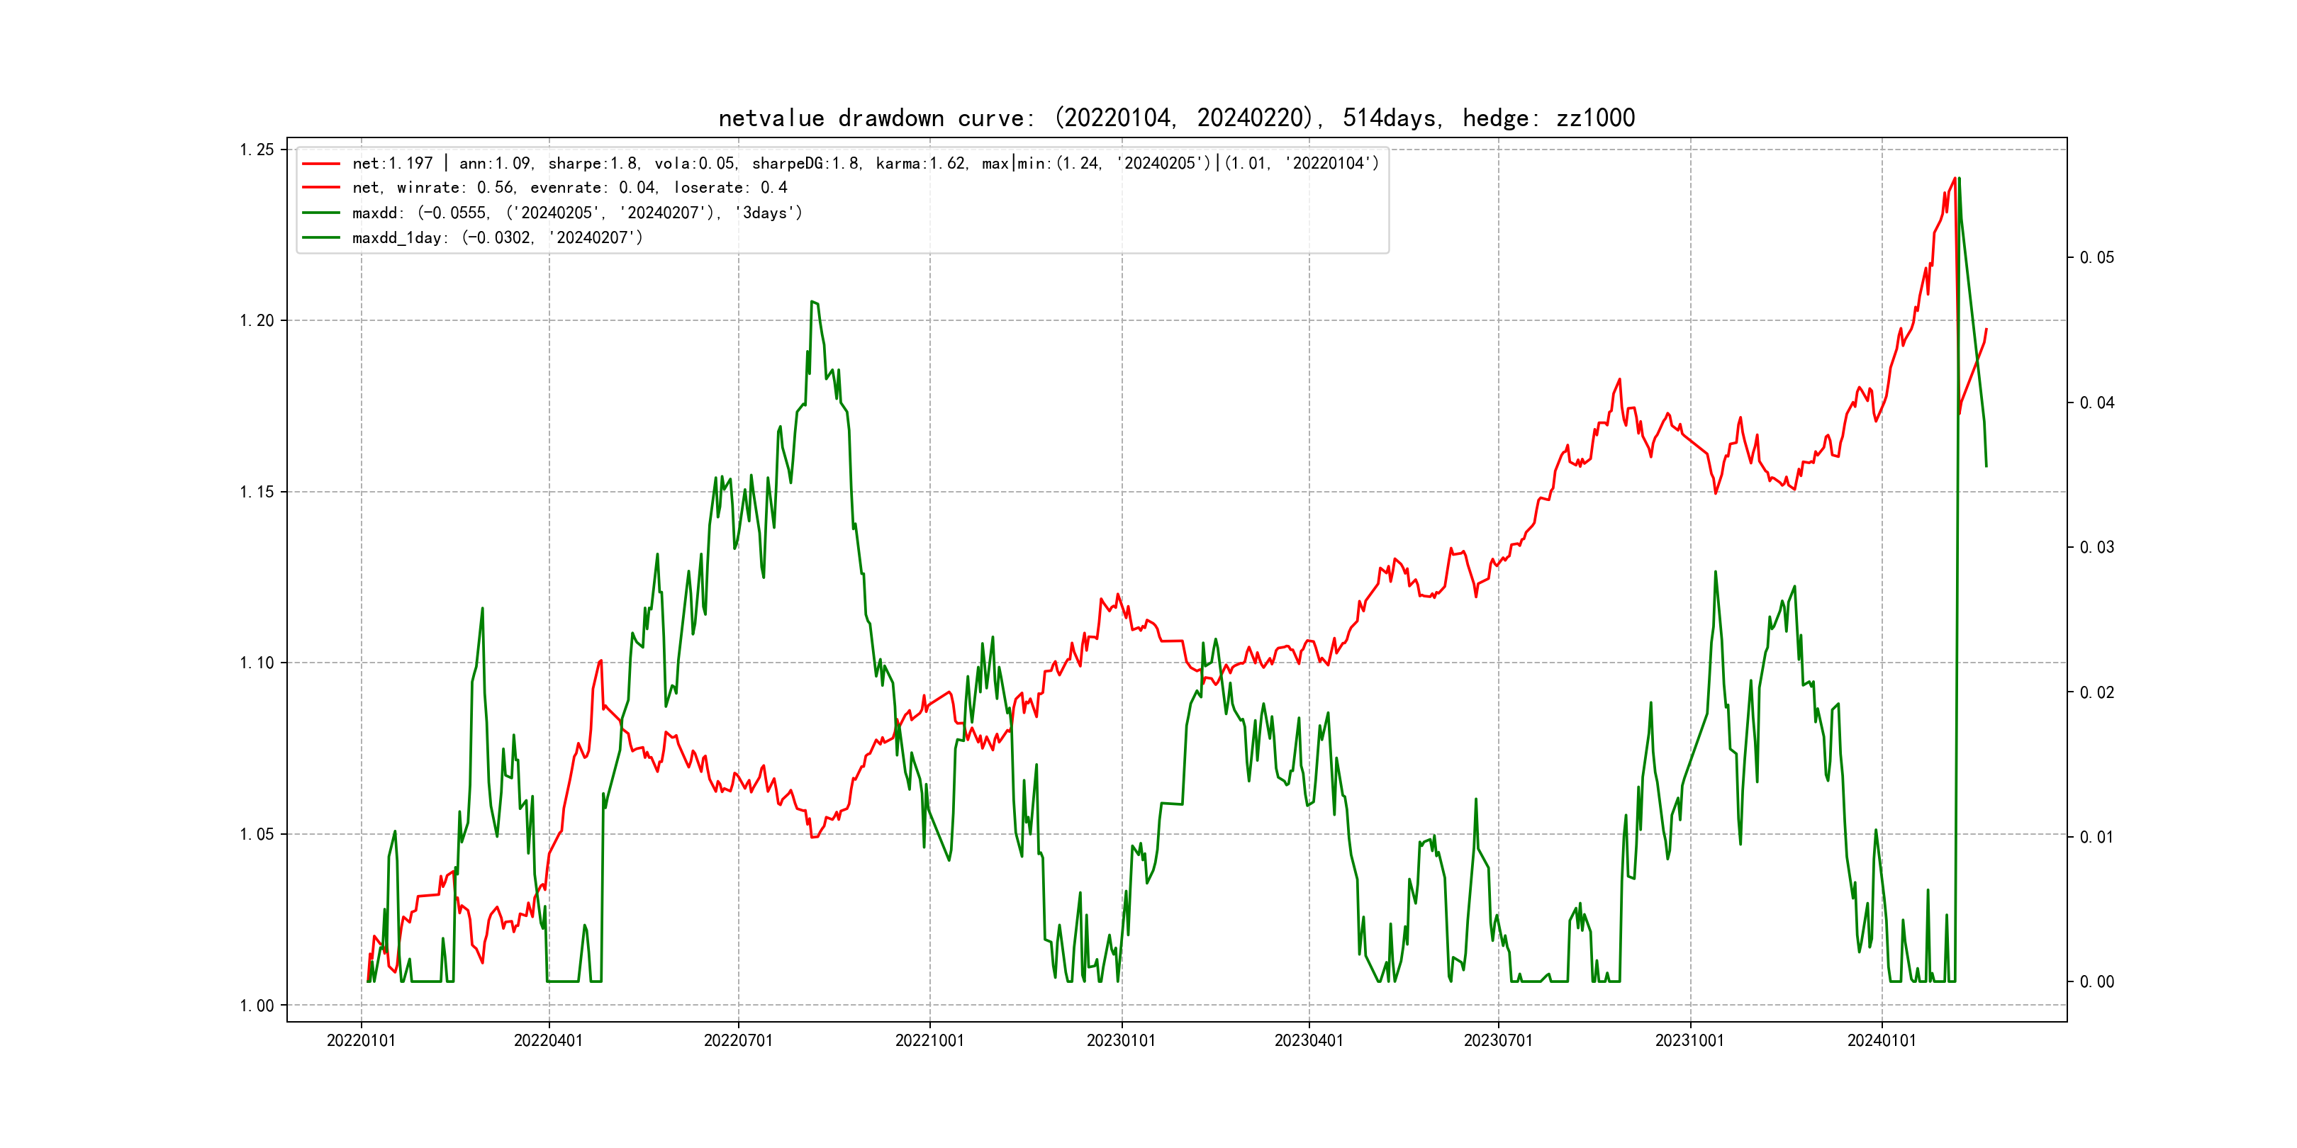2297x1148 pixels.
Task: Click the 20230101 x-axis date label
Action: point(1121,1040)
